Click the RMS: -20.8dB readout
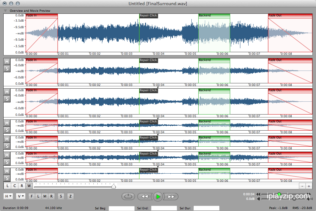 tap(303, 208)
